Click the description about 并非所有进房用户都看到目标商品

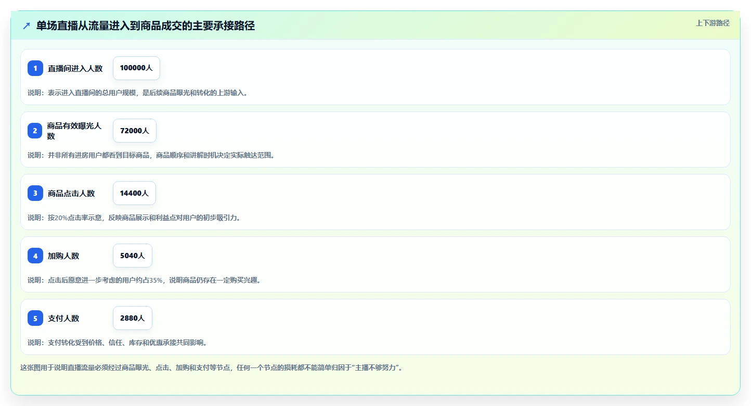point(151,155)
